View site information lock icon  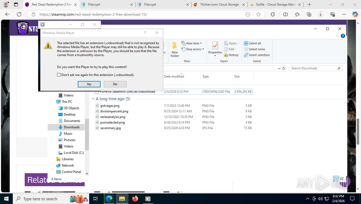click(33, 14)
